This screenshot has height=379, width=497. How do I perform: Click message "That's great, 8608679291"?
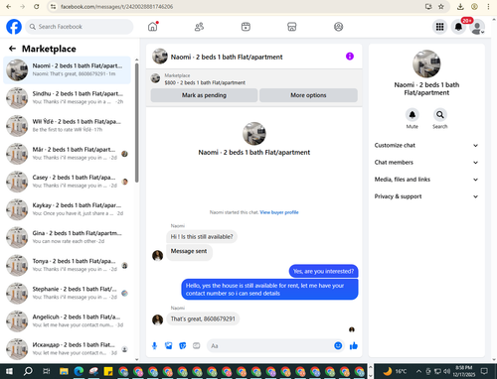(x=203, y=318)
